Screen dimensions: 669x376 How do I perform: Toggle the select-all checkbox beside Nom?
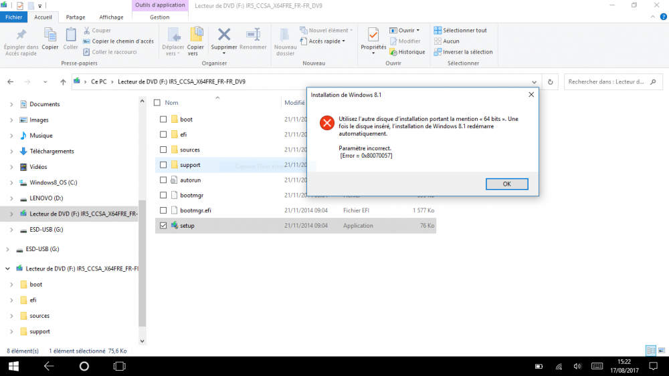pyautogui.click(x=157, y=103)
